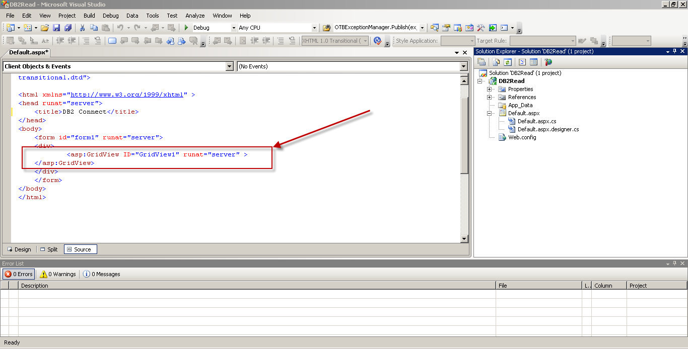Click the Undo arrow icon

120,28
